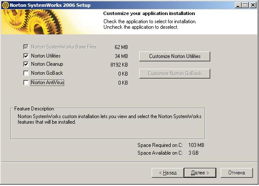
Task: Uncheck the Norton Cleanup checkbox
Action: point(26,64)
